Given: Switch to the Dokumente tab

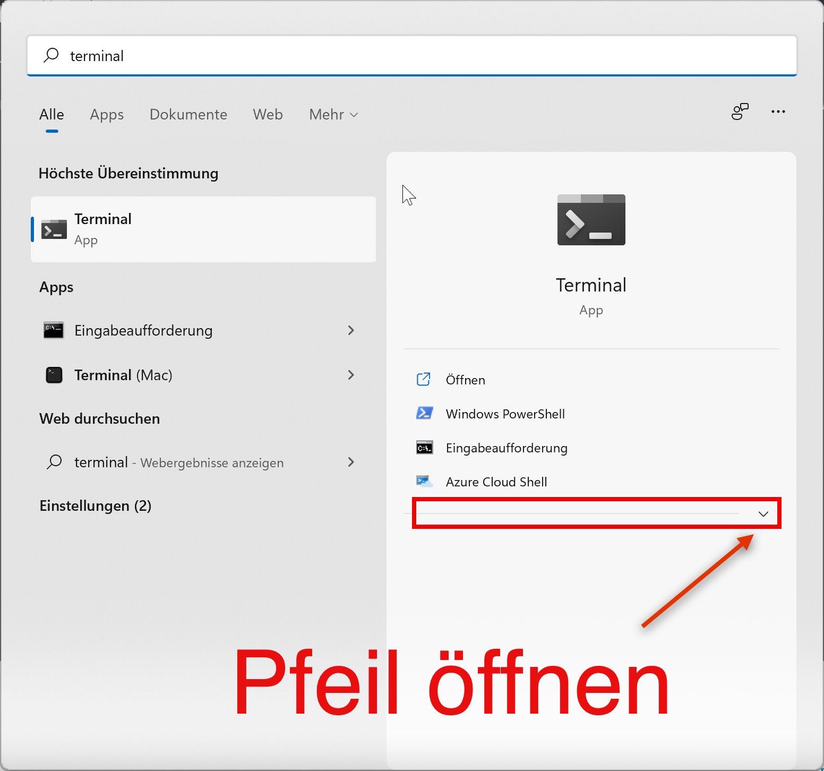Looking at the screenshot, I should coord(188,115).
